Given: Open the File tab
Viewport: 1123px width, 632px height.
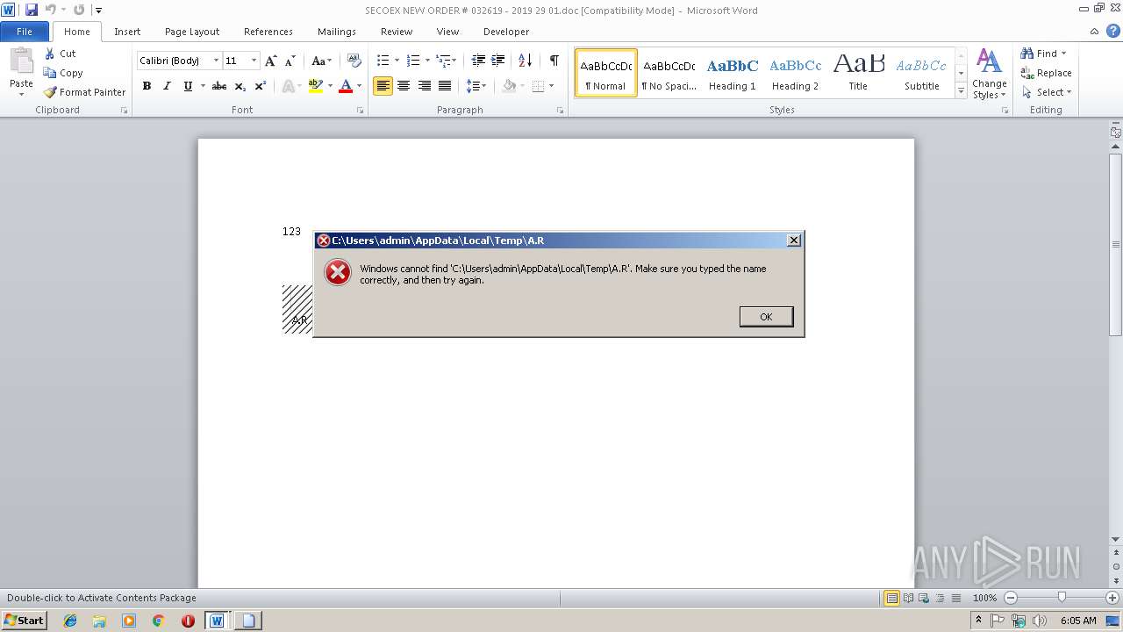Looking at the screenshot, I should pos(25,32).
